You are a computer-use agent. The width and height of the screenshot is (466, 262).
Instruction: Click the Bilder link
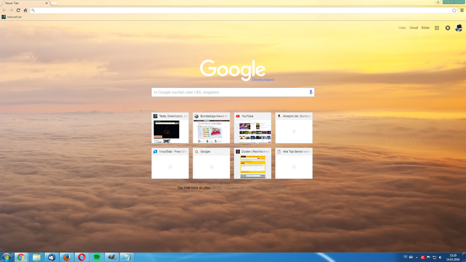425,28
